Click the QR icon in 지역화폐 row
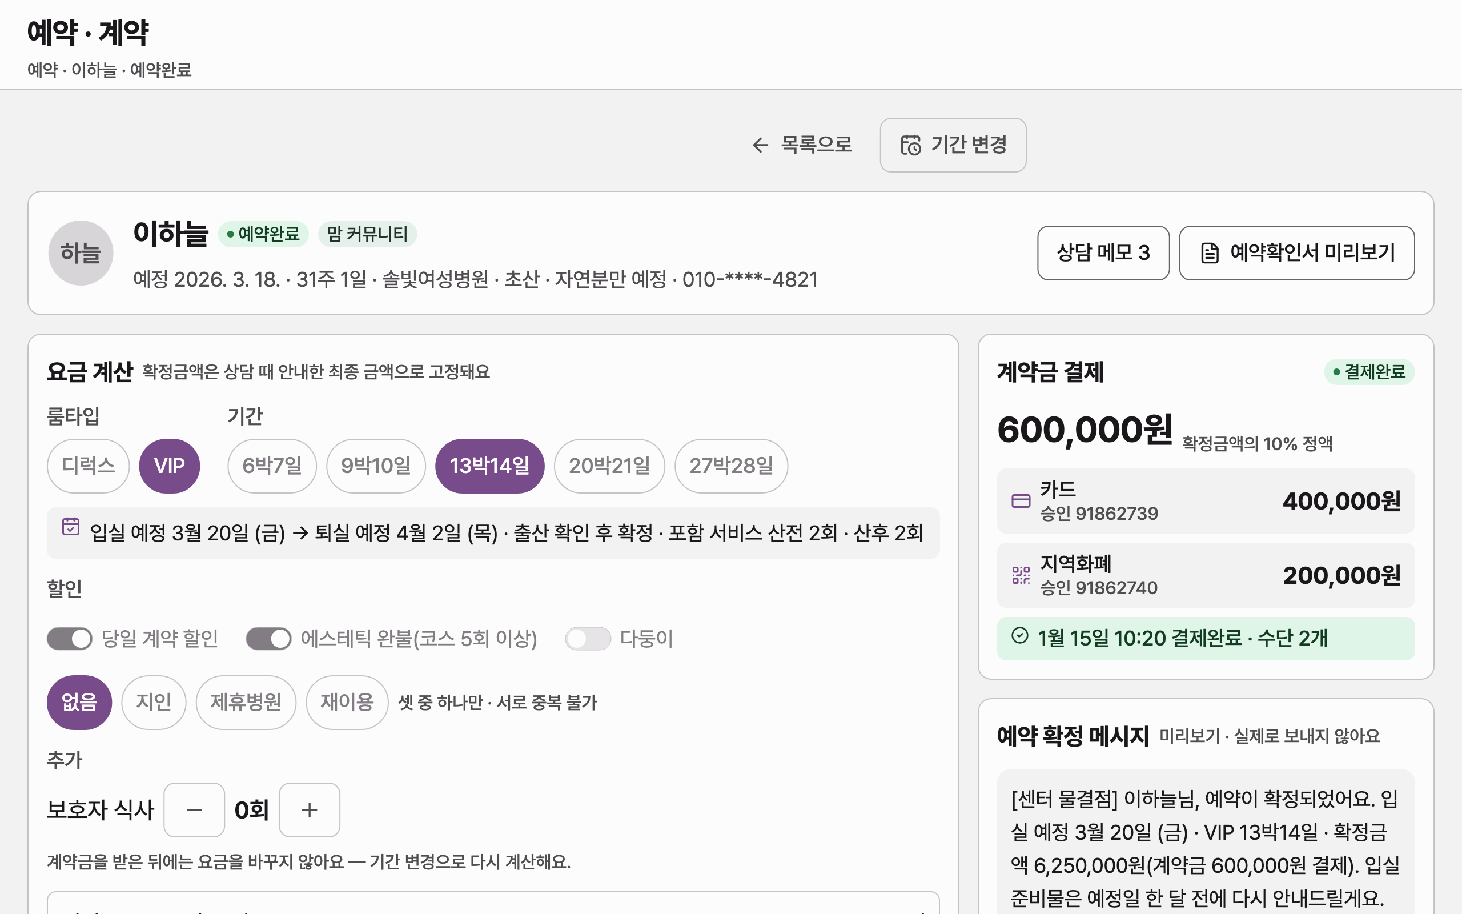The image size is (1462, 914). [x=1021, y=575]
